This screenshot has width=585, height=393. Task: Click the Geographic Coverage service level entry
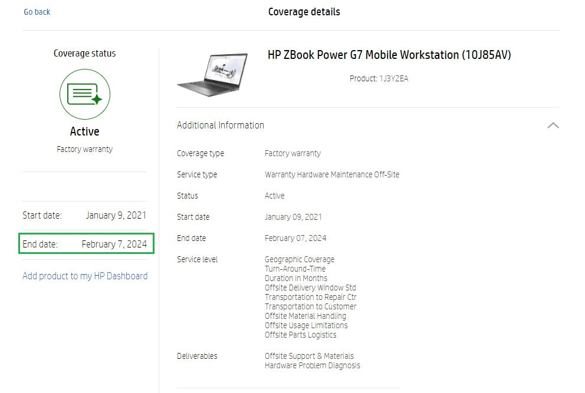tap(300, 259)
